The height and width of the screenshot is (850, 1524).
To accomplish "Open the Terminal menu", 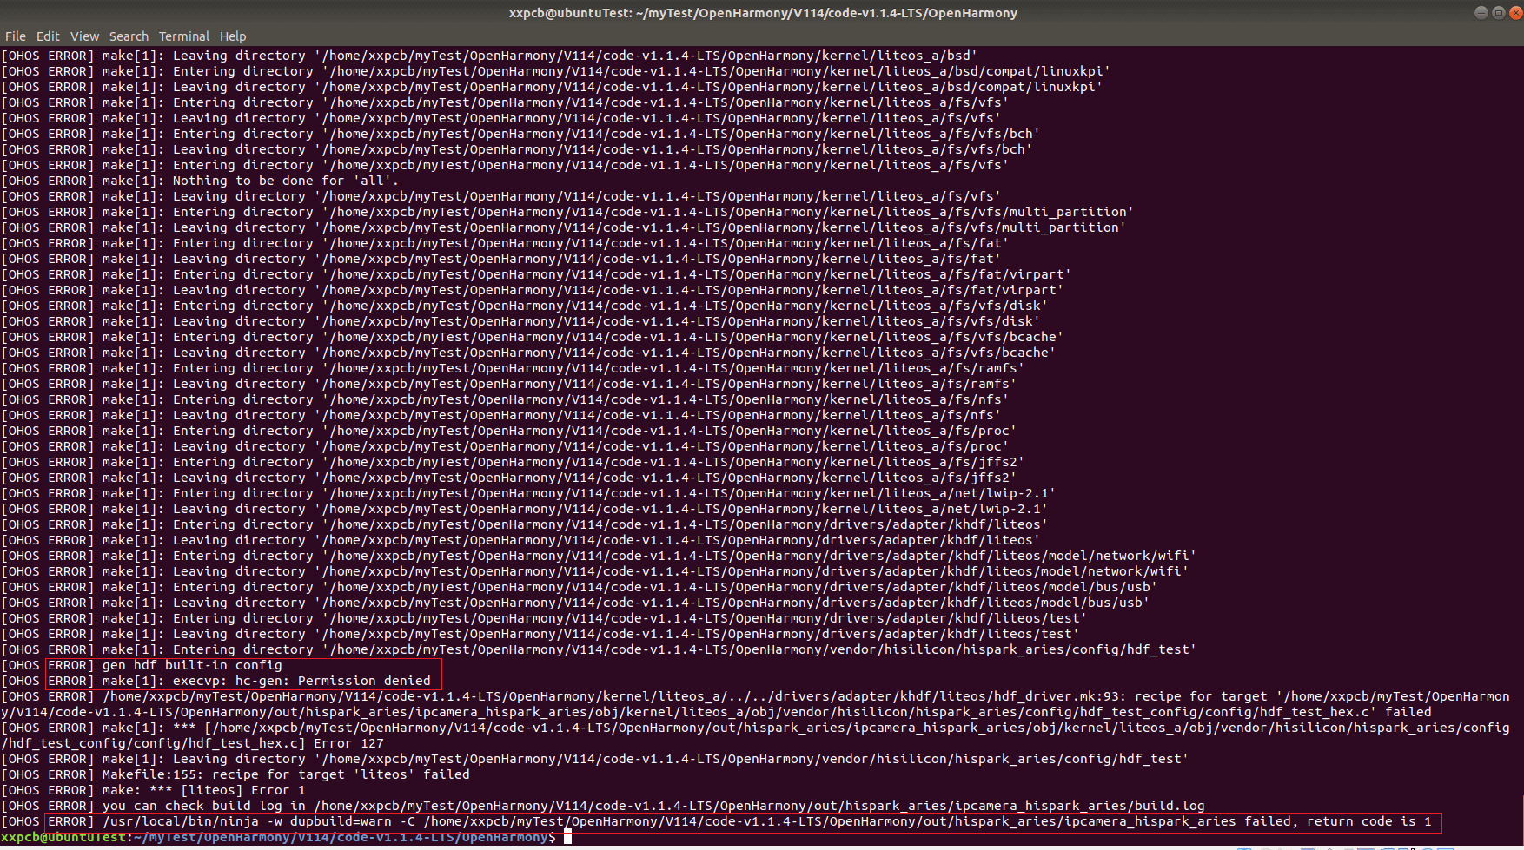I will pyautogui.click(x=183, y=36).
